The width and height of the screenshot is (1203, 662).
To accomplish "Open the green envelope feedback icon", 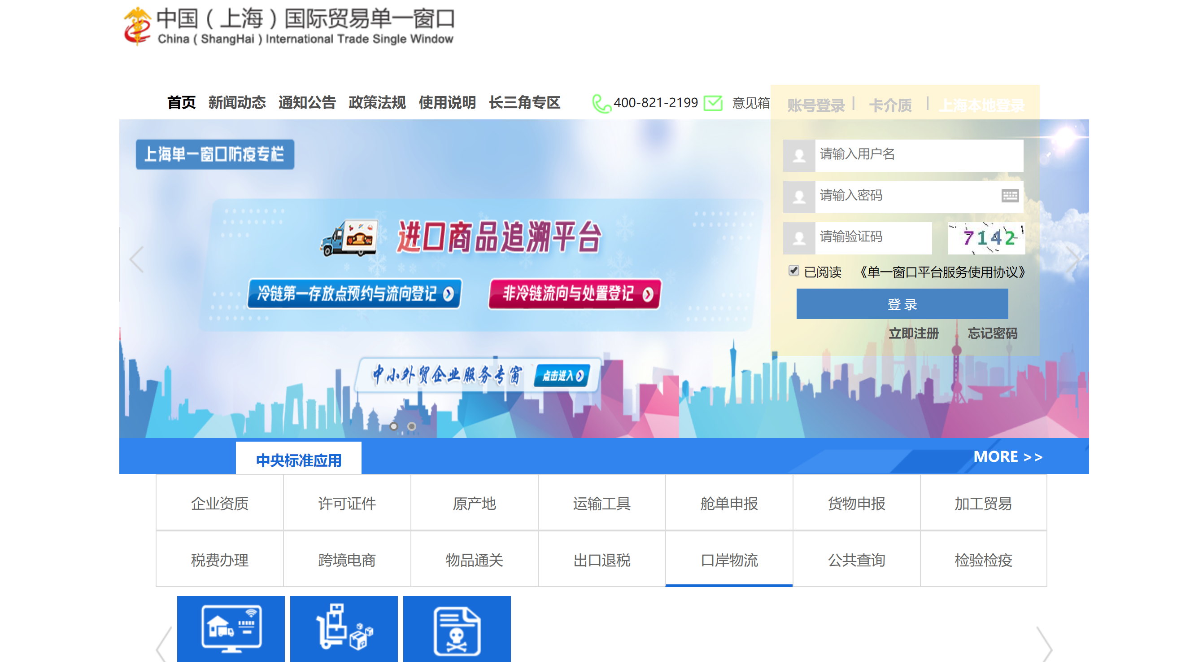I will (x=713, y=103).
